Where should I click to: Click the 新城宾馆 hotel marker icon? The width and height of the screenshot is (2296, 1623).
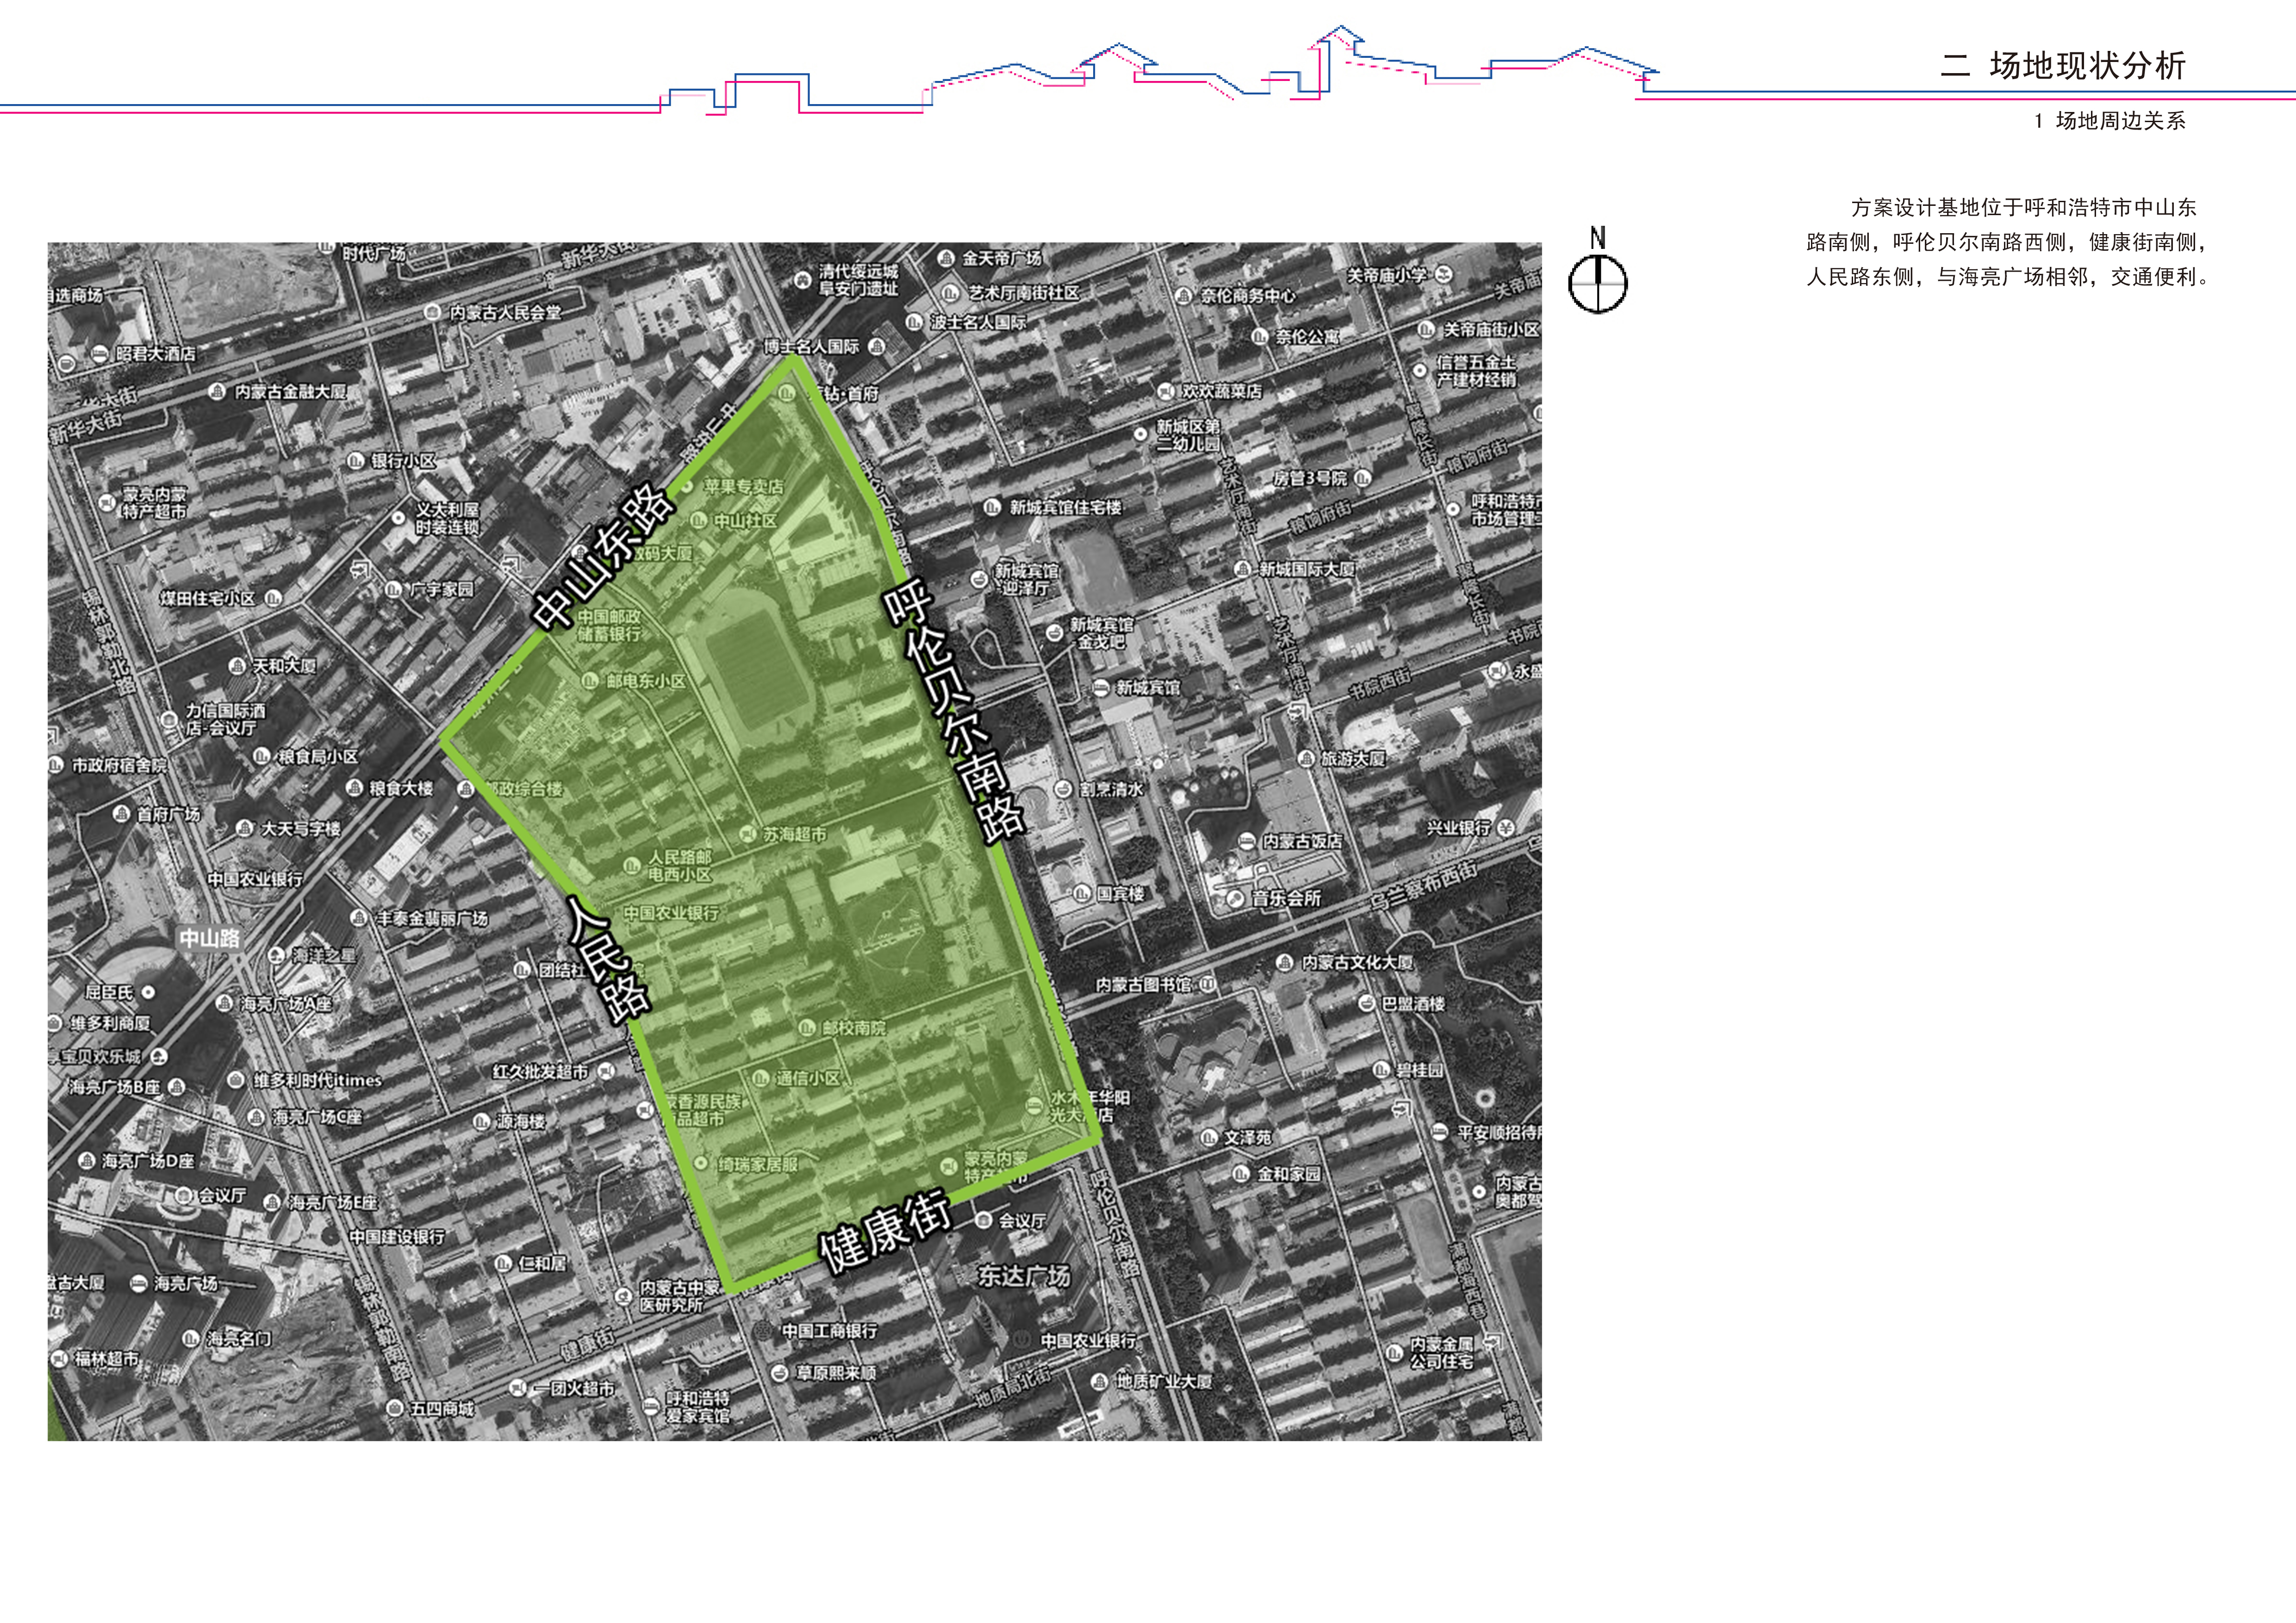(x=1101, y=688)
